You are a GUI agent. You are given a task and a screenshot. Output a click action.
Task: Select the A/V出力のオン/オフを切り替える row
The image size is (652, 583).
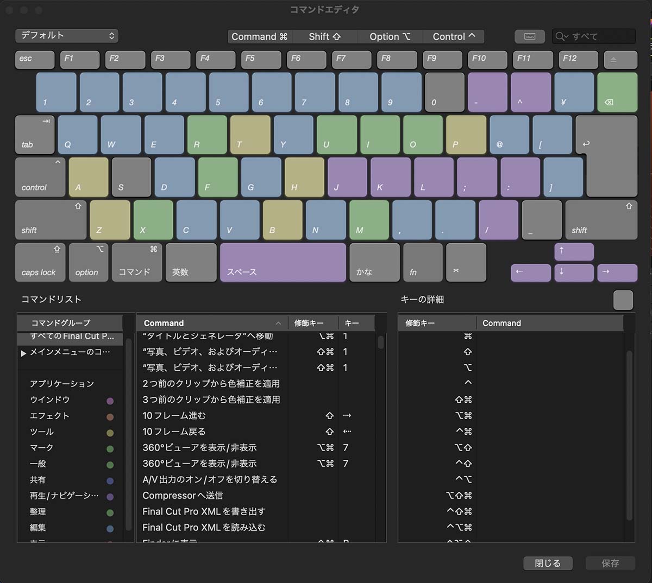(x=256, y=480)
